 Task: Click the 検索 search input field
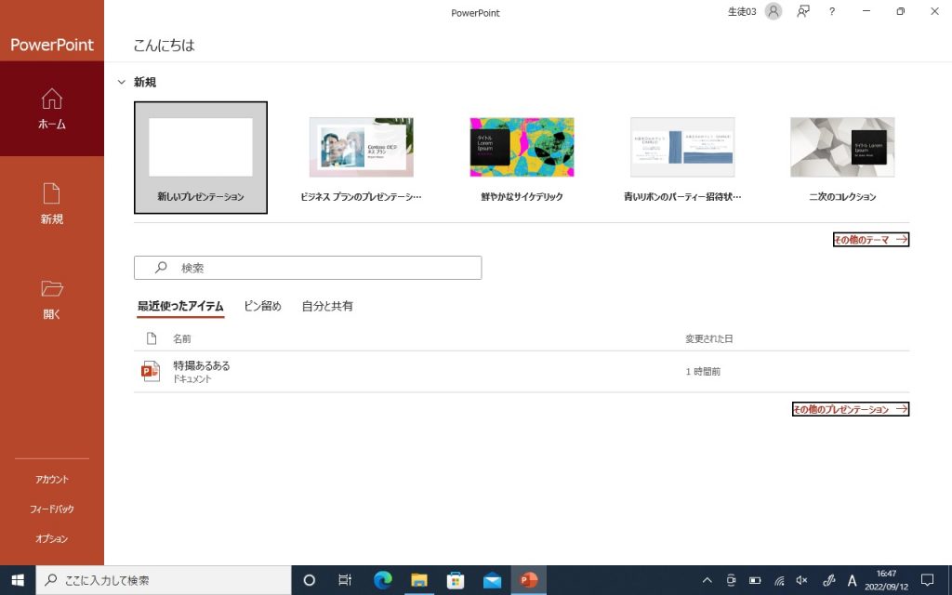pos(308,268)
